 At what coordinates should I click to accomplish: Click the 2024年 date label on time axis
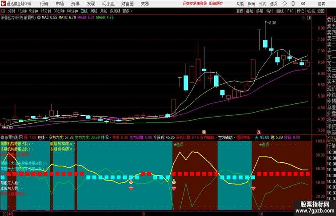coord(8,214)
